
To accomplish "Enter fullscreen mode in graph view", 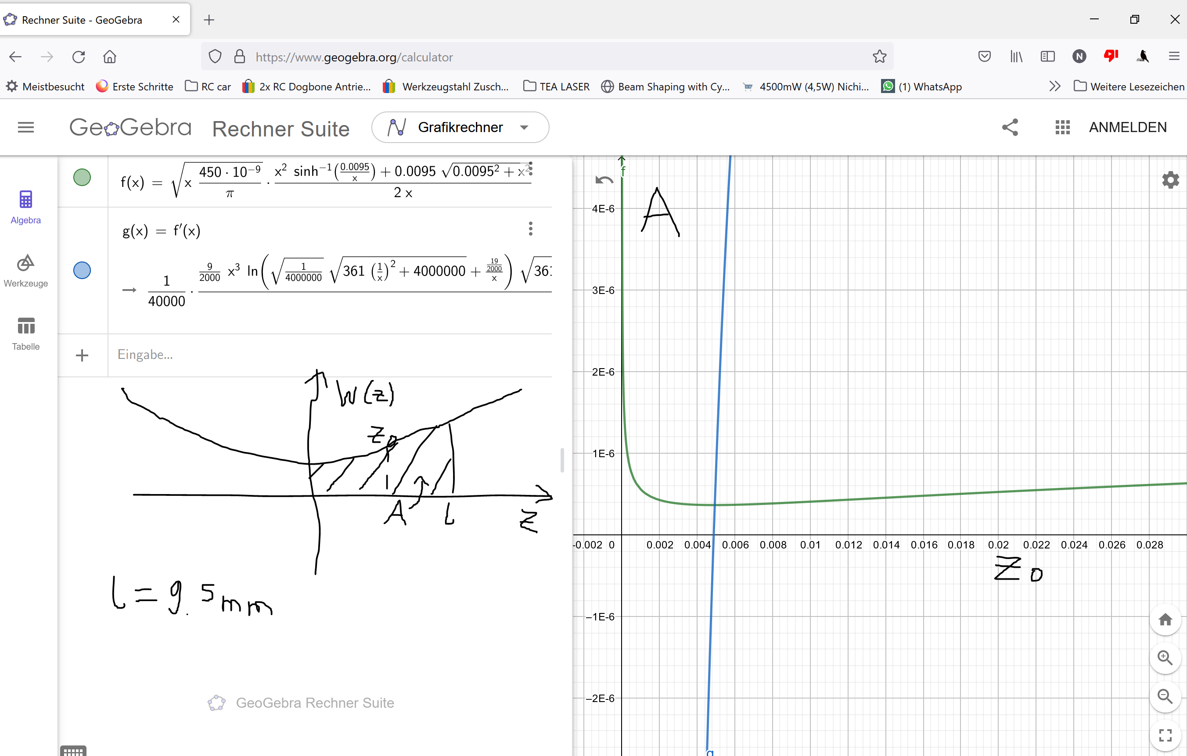I will [x=1165, y=735].
